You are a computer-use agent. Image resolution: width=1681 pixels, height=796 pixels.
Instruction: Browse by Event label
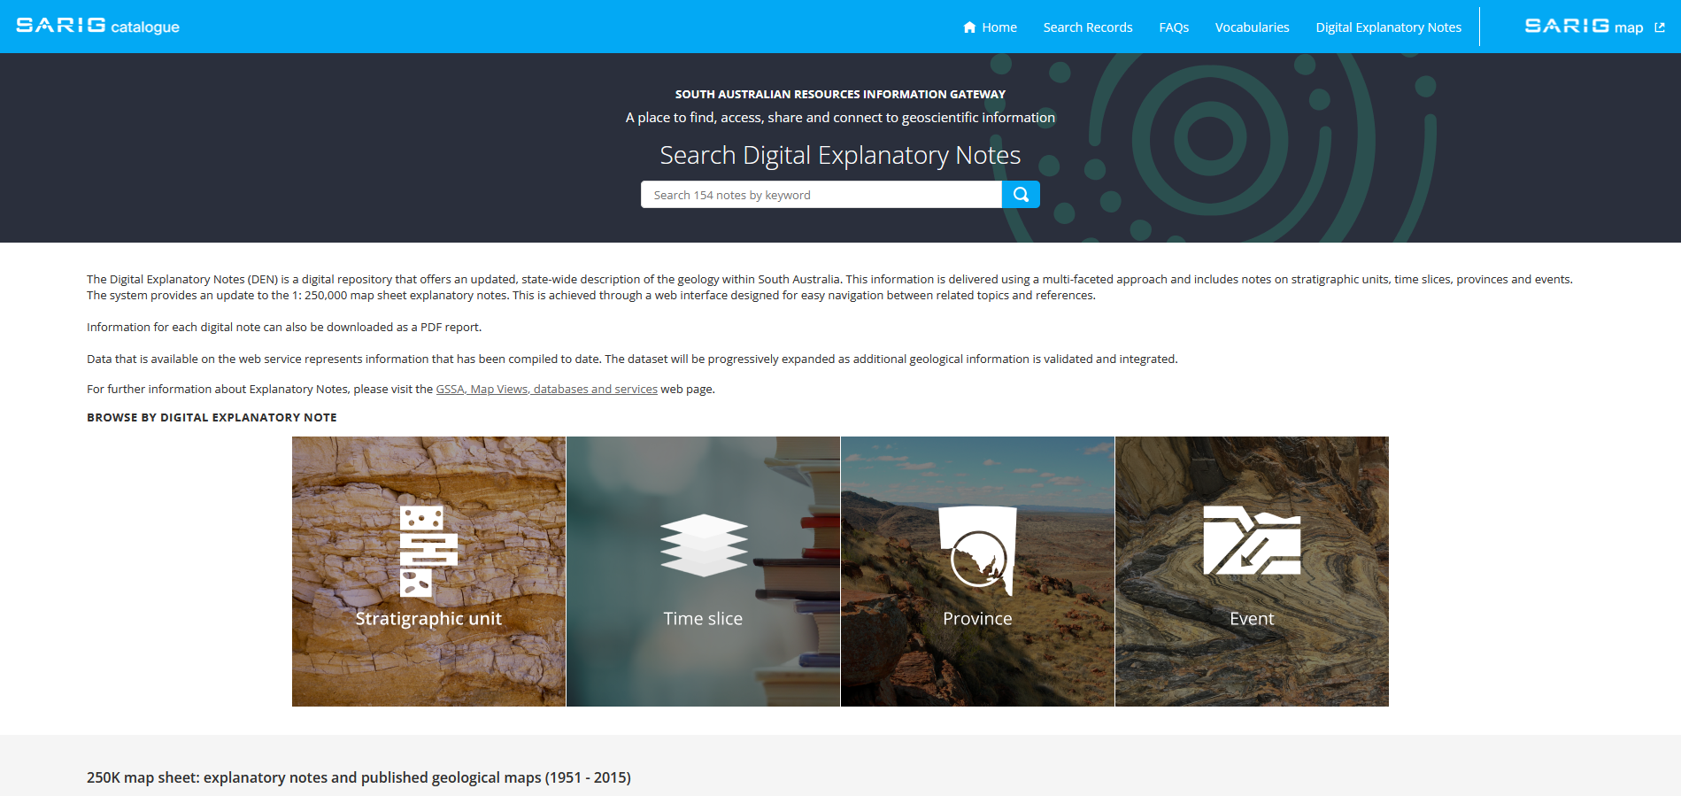tap(1252, 618)
